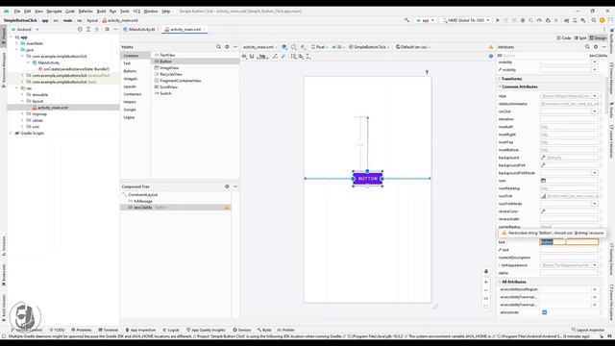Open Palette settings gear
Viewport: 615px width, 346px height.
[x=227, y=47]
